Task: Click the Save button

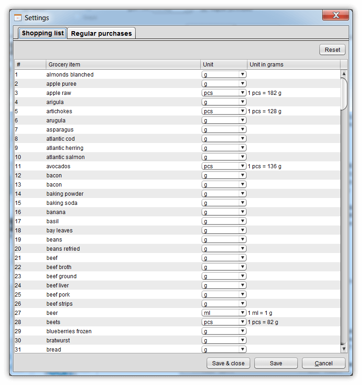Action: click(x=276, y=363)
